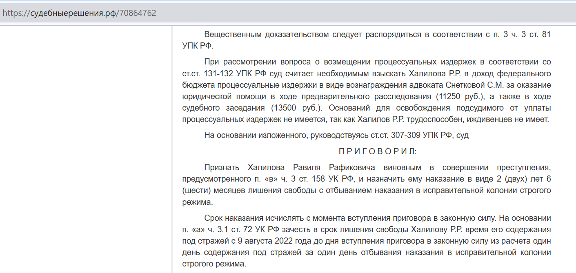Screen dimensions: 576x273
Task: Click the text ст. 81 in first paragraph
Action: pos(539,35)
